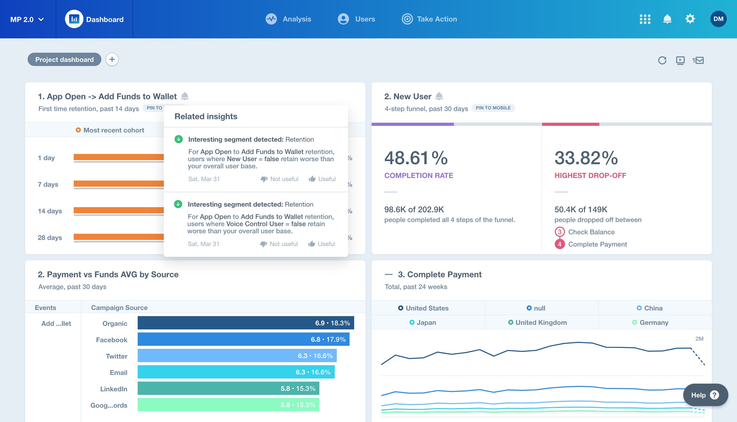
Task: Mark first insight as Useful
Action: coord(322,179)
